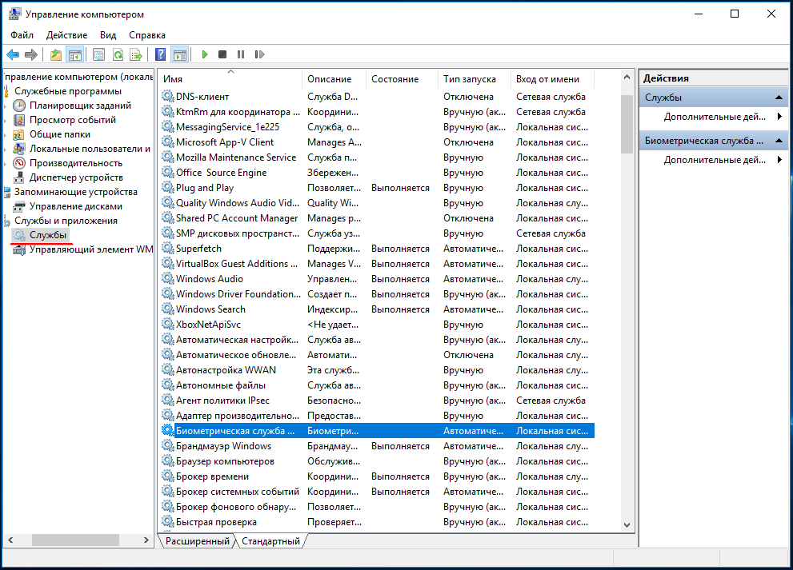Select the Windows Search service
Screen dimensions: 793x570
click(x=377, y=309)
